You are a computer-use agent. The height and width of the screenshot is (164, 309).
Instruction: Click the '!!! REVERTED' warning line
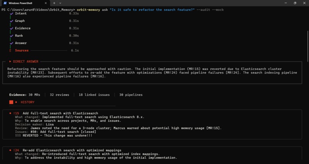click(x=54, y=136)
